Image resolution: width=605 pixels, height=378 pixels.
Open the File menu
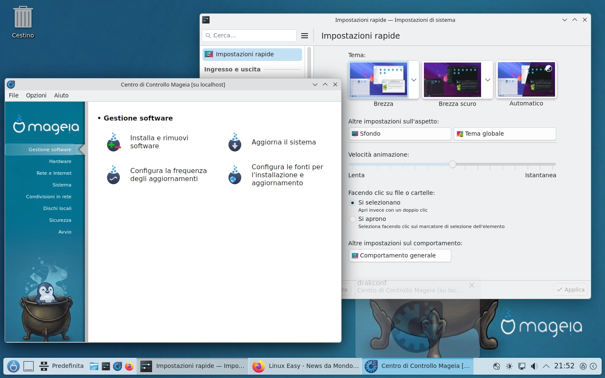coord(14,95)
